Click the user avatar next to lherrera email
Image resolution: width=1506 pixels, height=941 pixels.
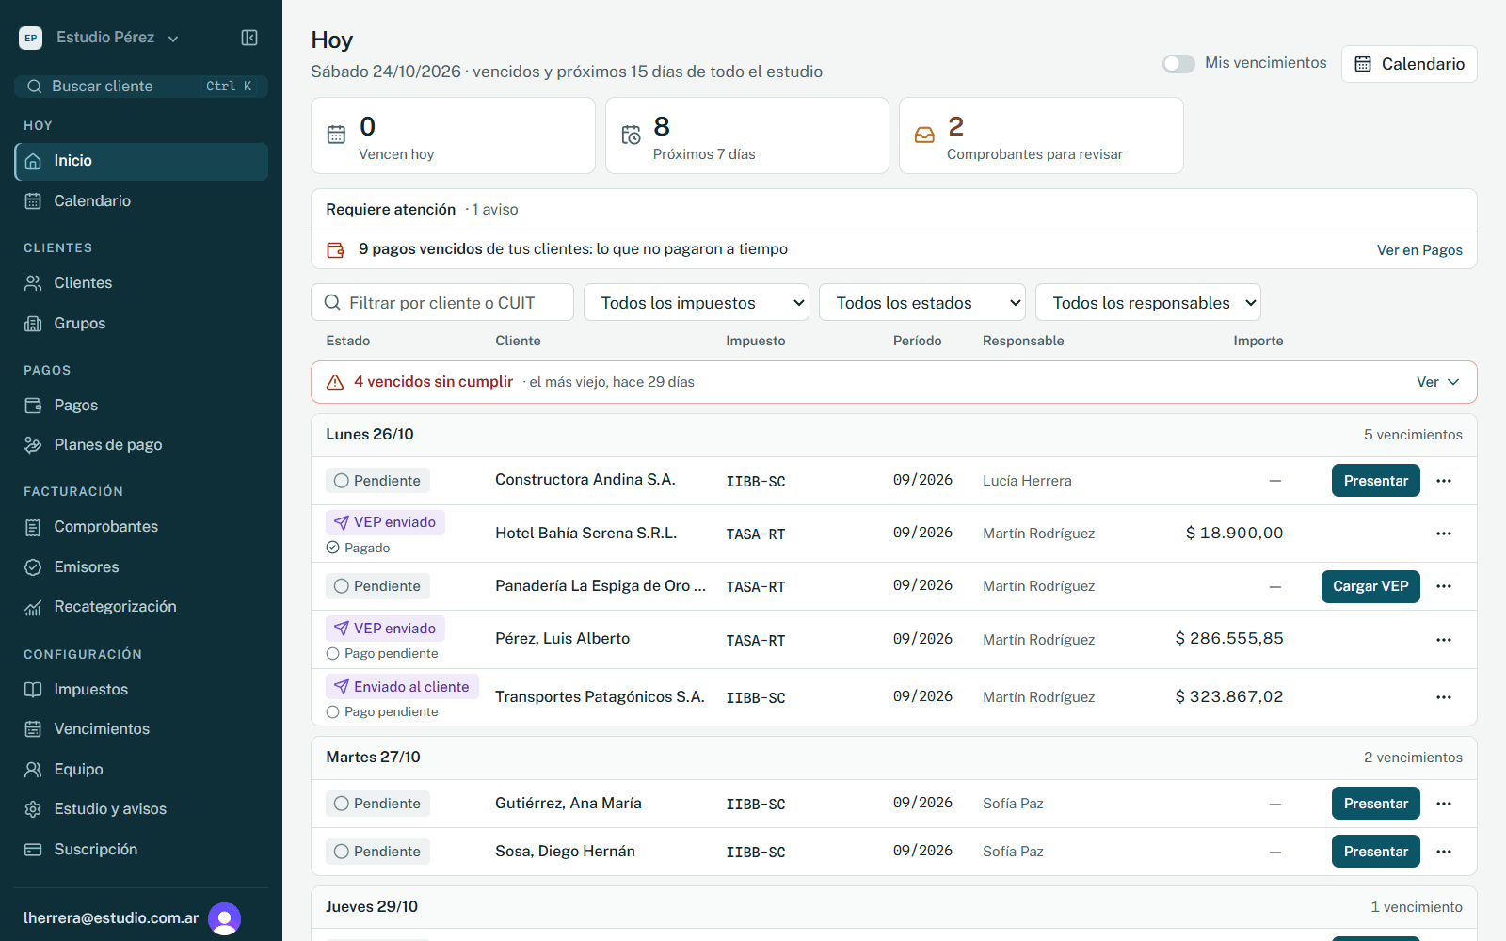point(225,918)
